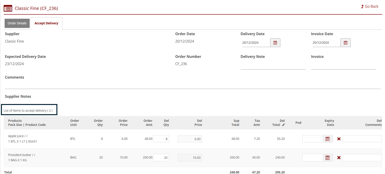
Task: Edit the Apple Juice Del Qty field
Action: tap(161, 139)
